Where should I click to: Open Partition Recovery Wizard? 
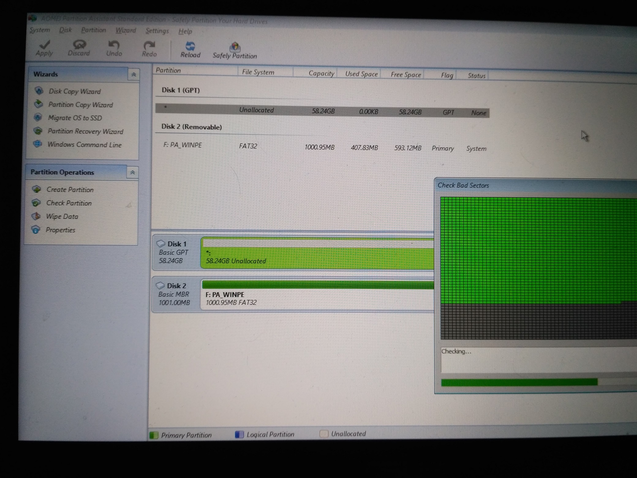pyautogui.click(x=85, y=131)
